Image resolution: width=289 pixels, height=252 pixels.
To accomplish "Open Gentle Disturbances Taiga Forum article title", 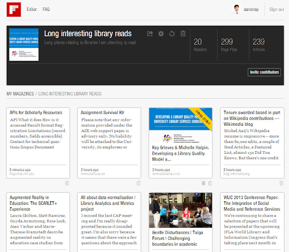I will [x=177, y=238].
